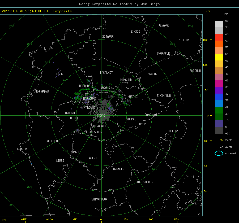239x223 pixels.
Task: Click the GANGAVATI city label
Action: [152, 115]
